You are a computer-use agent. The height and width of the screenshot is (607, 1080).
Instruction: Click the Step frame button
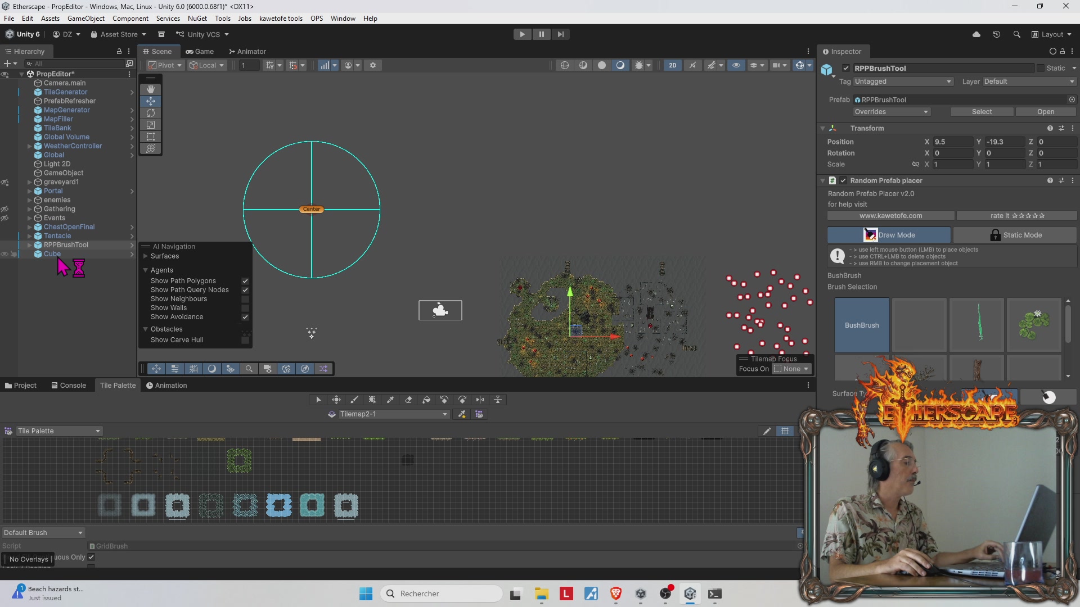coord(561,34)
